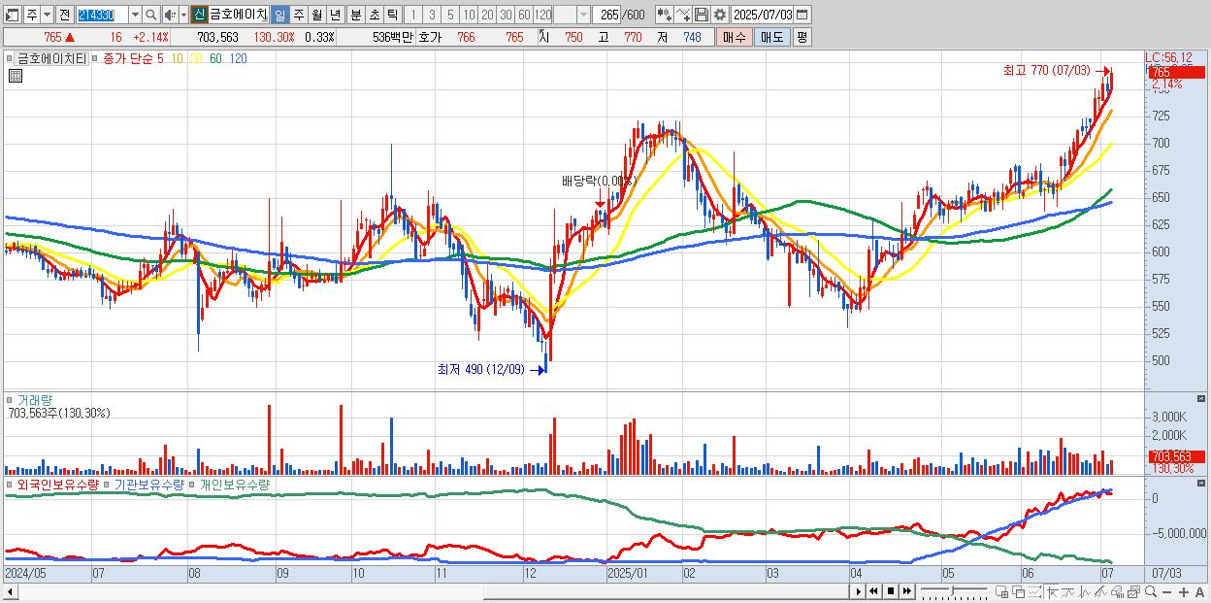
Task: Click the playback speed slider
Action: point(954,591)
